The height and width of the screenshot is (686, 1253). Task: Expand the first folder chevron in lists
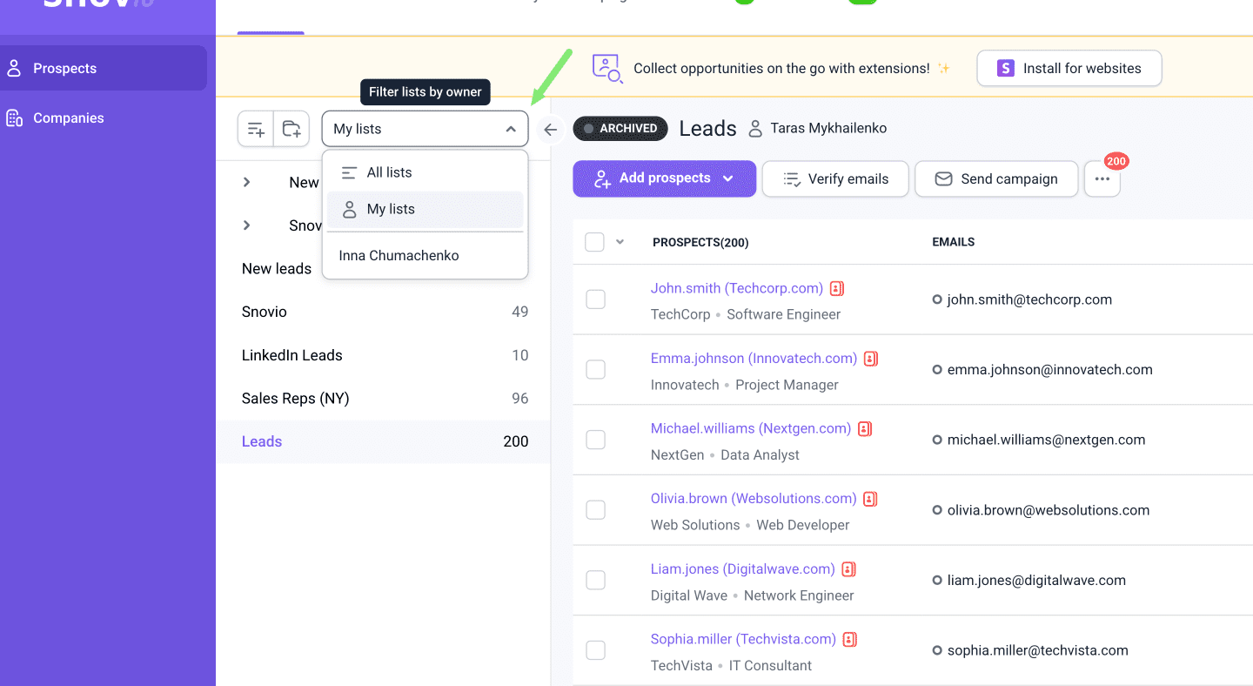tap(247, 182)
